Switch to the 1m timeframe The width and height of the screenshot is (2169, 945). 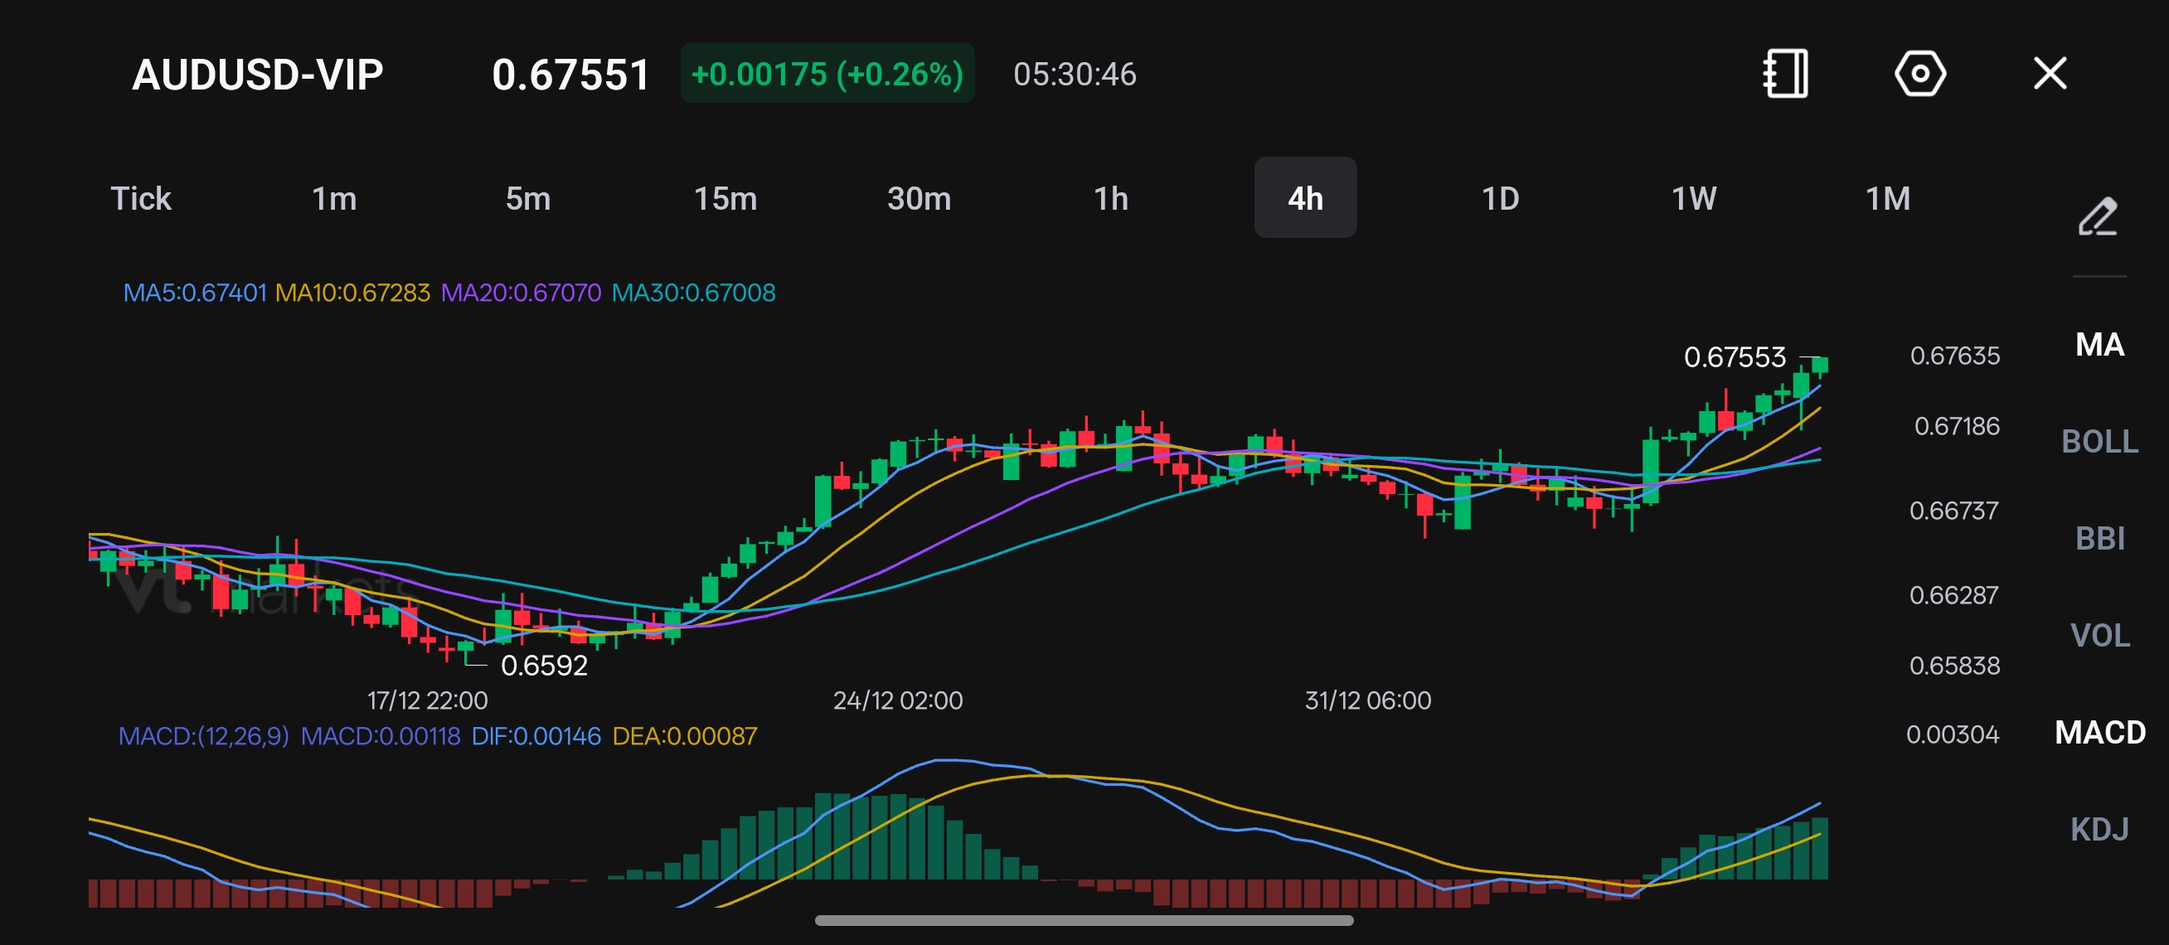(334, 200)
